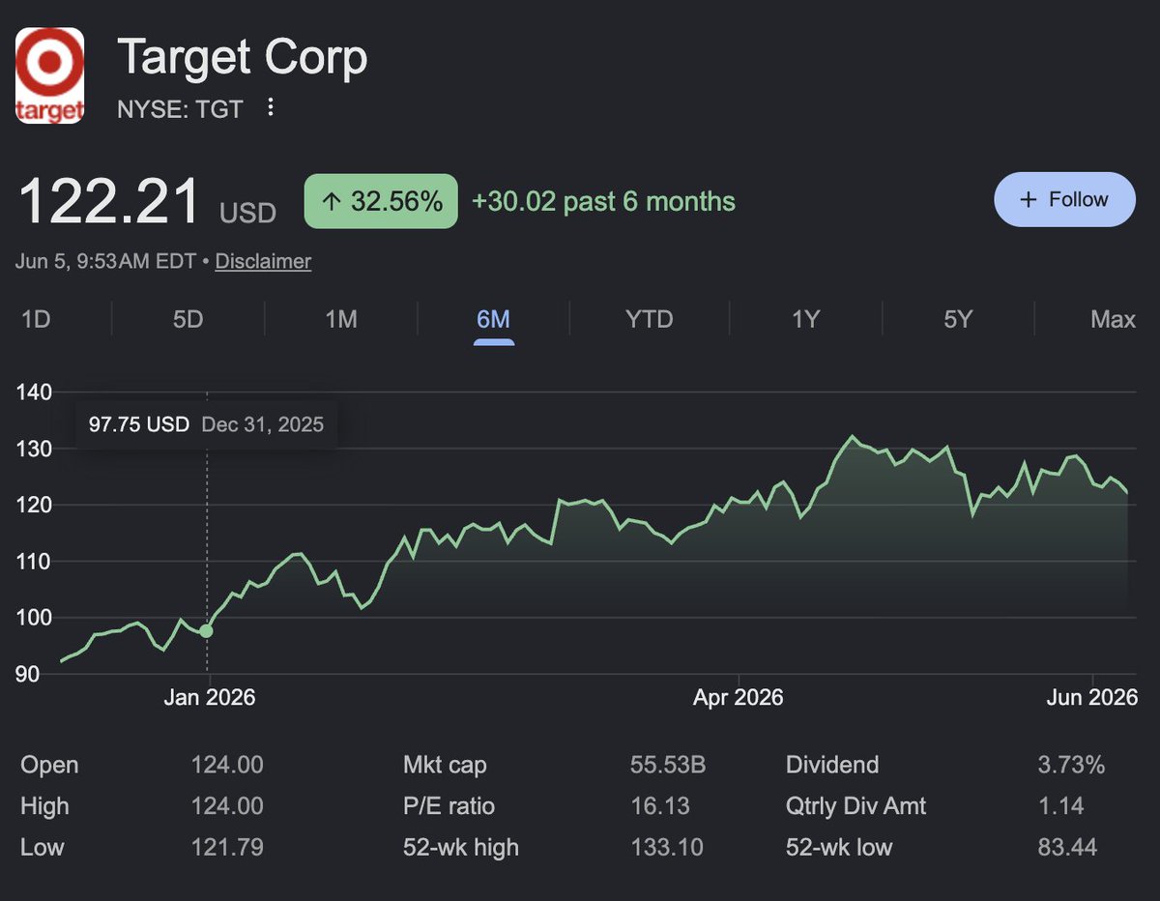The width and height of the screenshot is (1160, 901).
Task: Switch chart to Max range
Action: pos(1113,319)
